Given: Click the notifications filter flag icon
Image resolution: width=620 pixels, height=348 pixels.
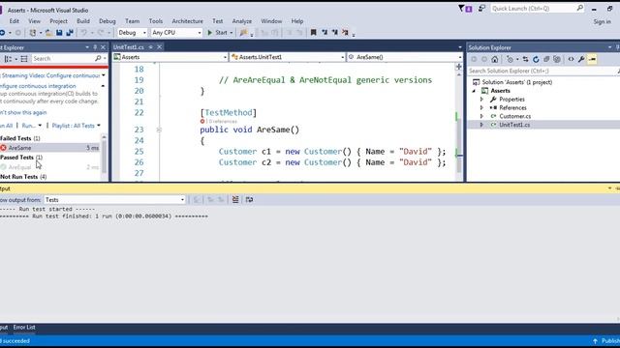Looking at the screenshot, I should 461,9.
